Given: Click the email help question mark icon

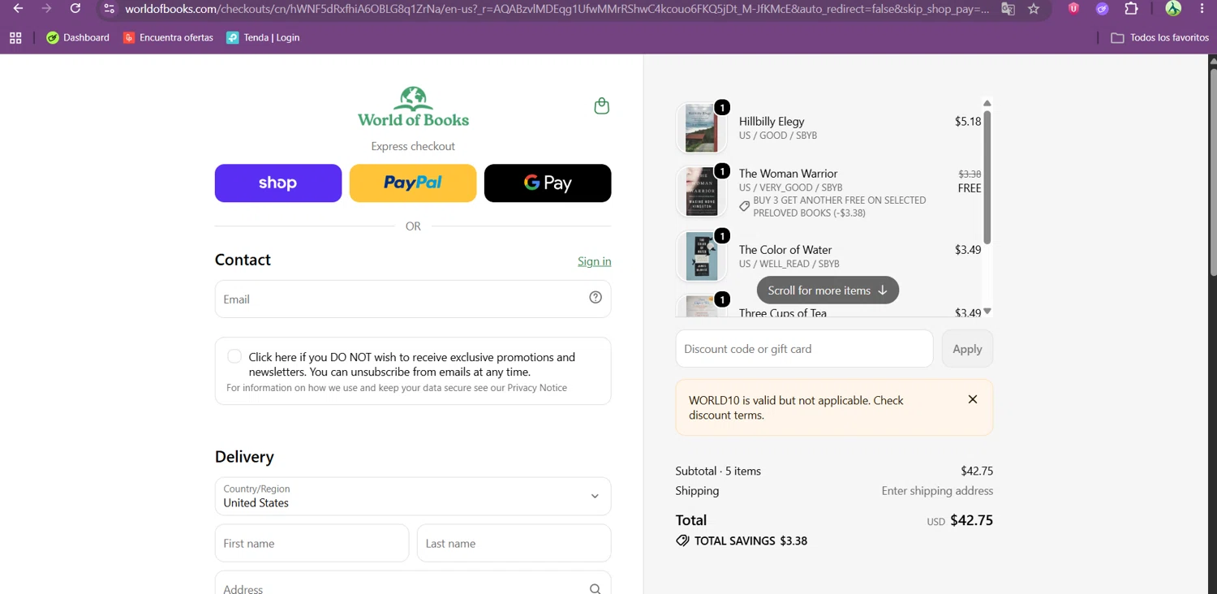Looking at the screenshot, I should (x=596, y=298).
